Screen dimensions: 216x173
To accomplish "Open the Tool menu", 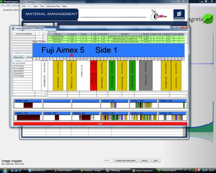I will pyautogui.click(x=42, y=6).
